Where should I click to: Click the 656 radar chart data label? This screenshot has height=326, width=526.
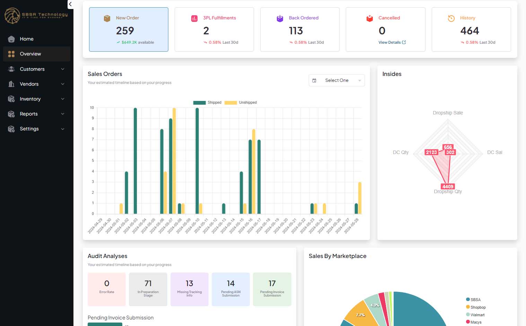coord(448,147)
